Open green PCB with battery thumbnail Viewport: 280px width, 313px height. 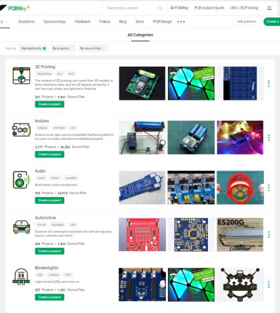click(x=142, y=83)
